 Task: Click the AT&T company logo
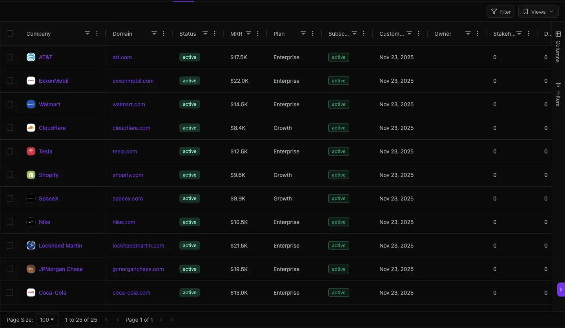point(31,57)
